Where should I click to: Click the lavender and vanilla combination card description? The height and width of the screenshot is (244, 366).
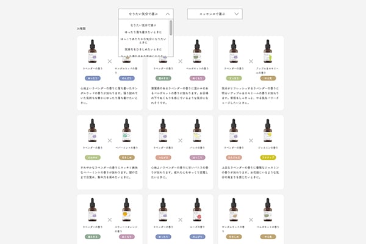pos(181,170)
